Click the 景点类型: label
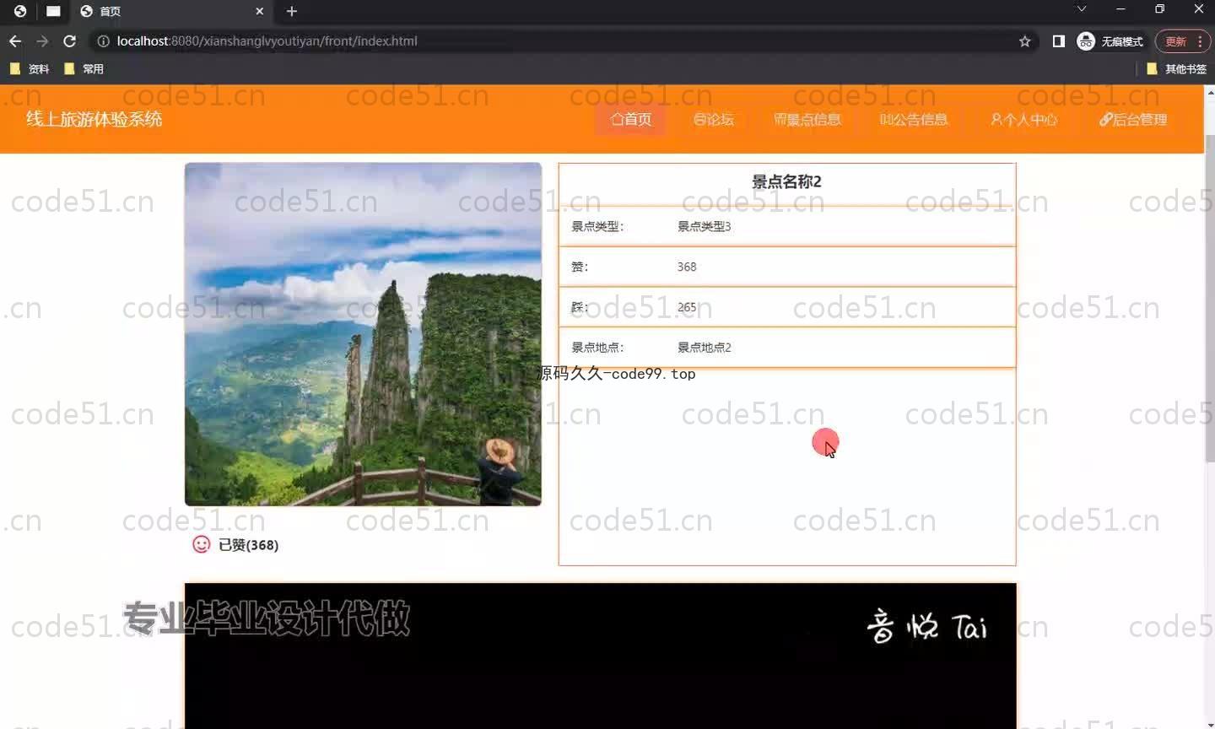This screenshot has width=1215, height=729. coord(597,226)
